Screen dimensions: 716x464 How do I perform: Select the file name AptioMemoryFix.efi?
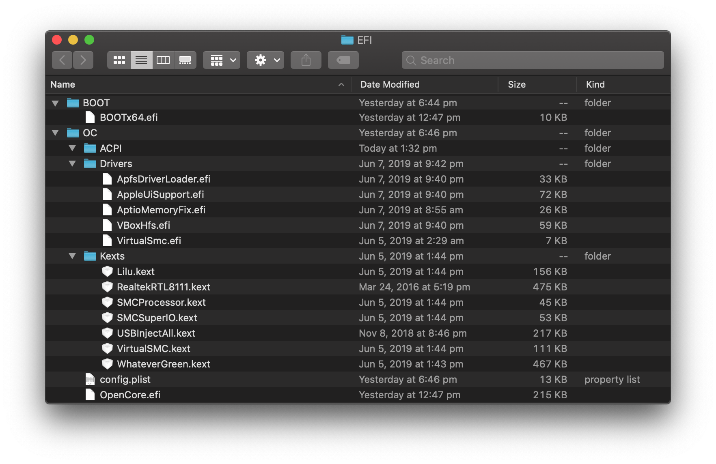pos(161,210)
